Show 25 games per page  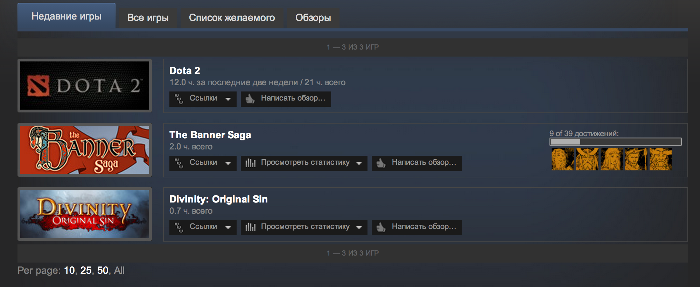coord(86,270)
